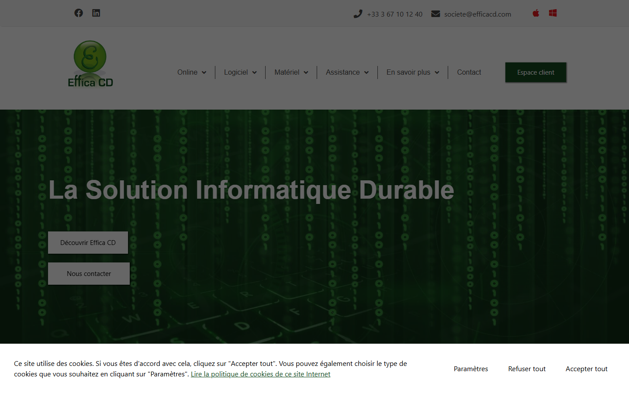Click Découvrir Effica CD button
The image size is (629, 393).
tap(88, 242)
